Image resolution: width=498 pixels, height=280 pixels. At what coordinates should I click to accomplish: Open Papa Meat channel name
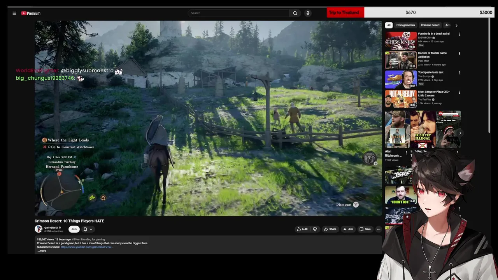(x=424, y=61)
